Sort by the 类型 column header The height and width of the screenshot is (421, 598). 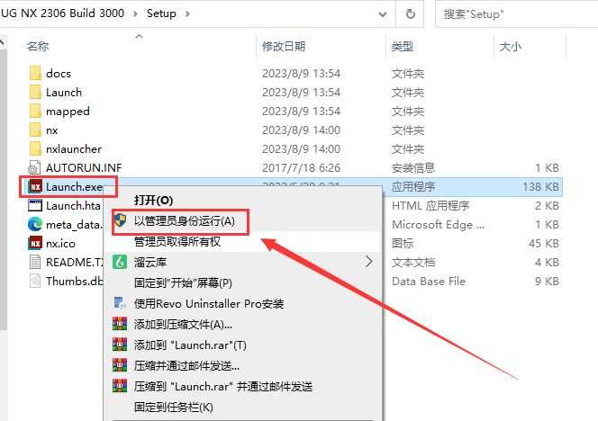[x=403, y=47]
